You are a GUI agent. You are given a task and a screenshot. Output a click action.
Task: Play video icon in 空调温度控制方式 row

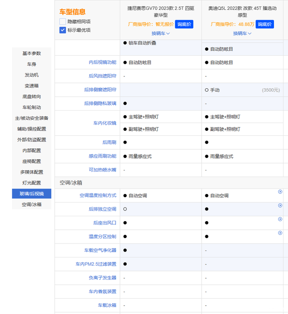pos(280,192)
